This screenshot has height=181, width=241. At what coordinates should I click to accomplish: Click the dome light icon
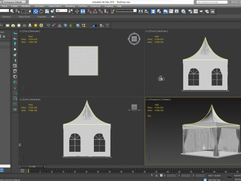(13, 26)
